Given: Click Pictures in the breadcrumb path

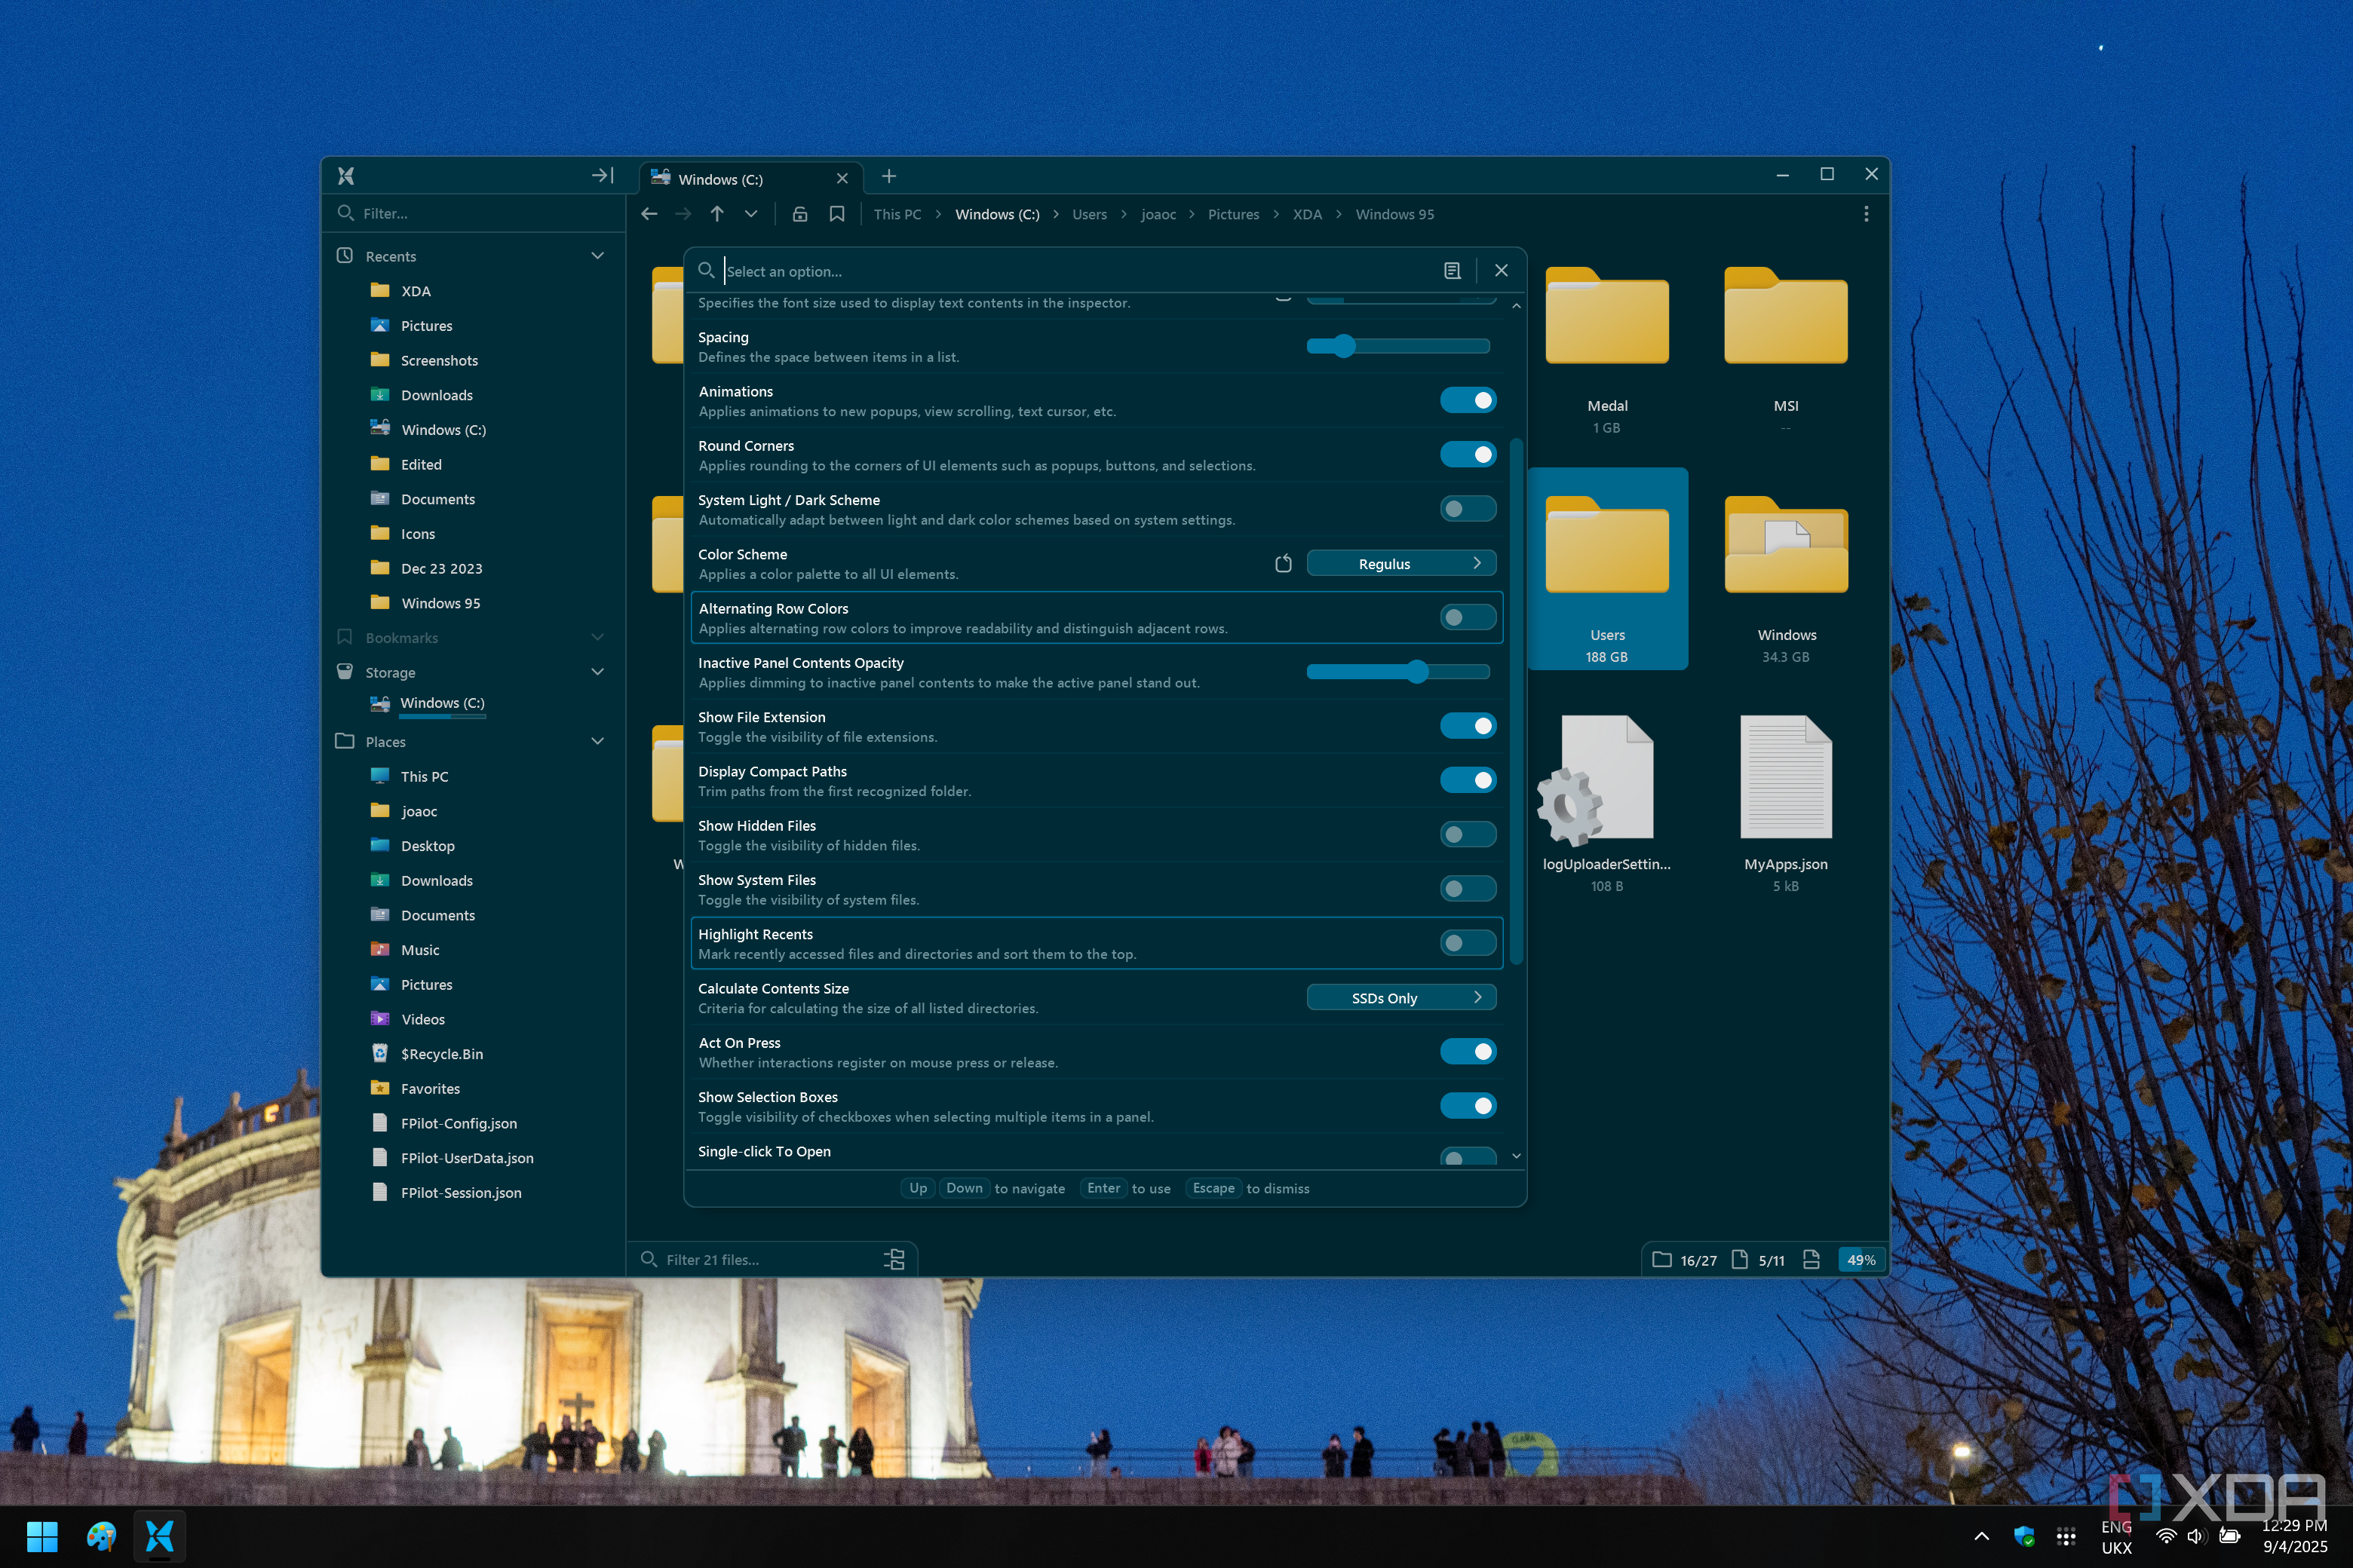Looking at the screenshot, I should click(1234, 214).
